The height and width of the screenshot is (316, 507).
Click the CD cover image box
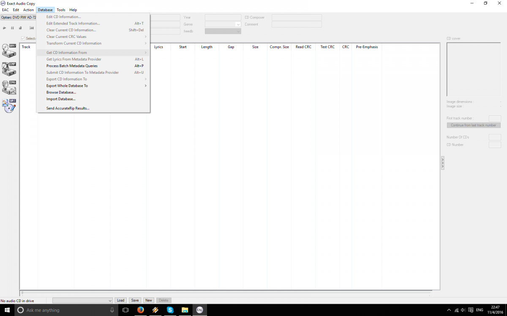click(474, 70)
